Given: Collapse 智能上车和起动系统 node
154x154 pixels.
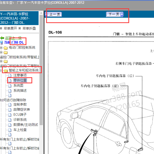Looking at the screenshot, I should point(1,70).
